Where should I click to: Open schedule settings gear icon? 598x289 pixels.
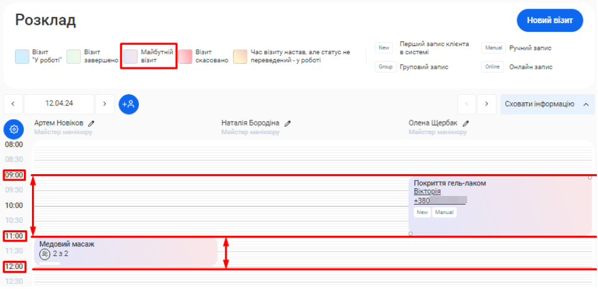pyautogui.click(x=14, y=129)
